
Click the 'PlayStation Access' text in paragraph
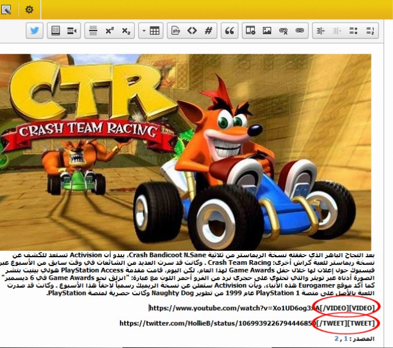(92, 270)
